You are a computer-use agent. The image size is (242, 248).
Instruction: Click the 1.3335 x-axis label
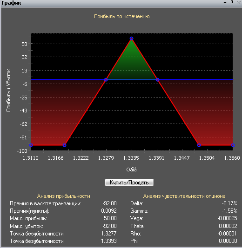[131, 158]
